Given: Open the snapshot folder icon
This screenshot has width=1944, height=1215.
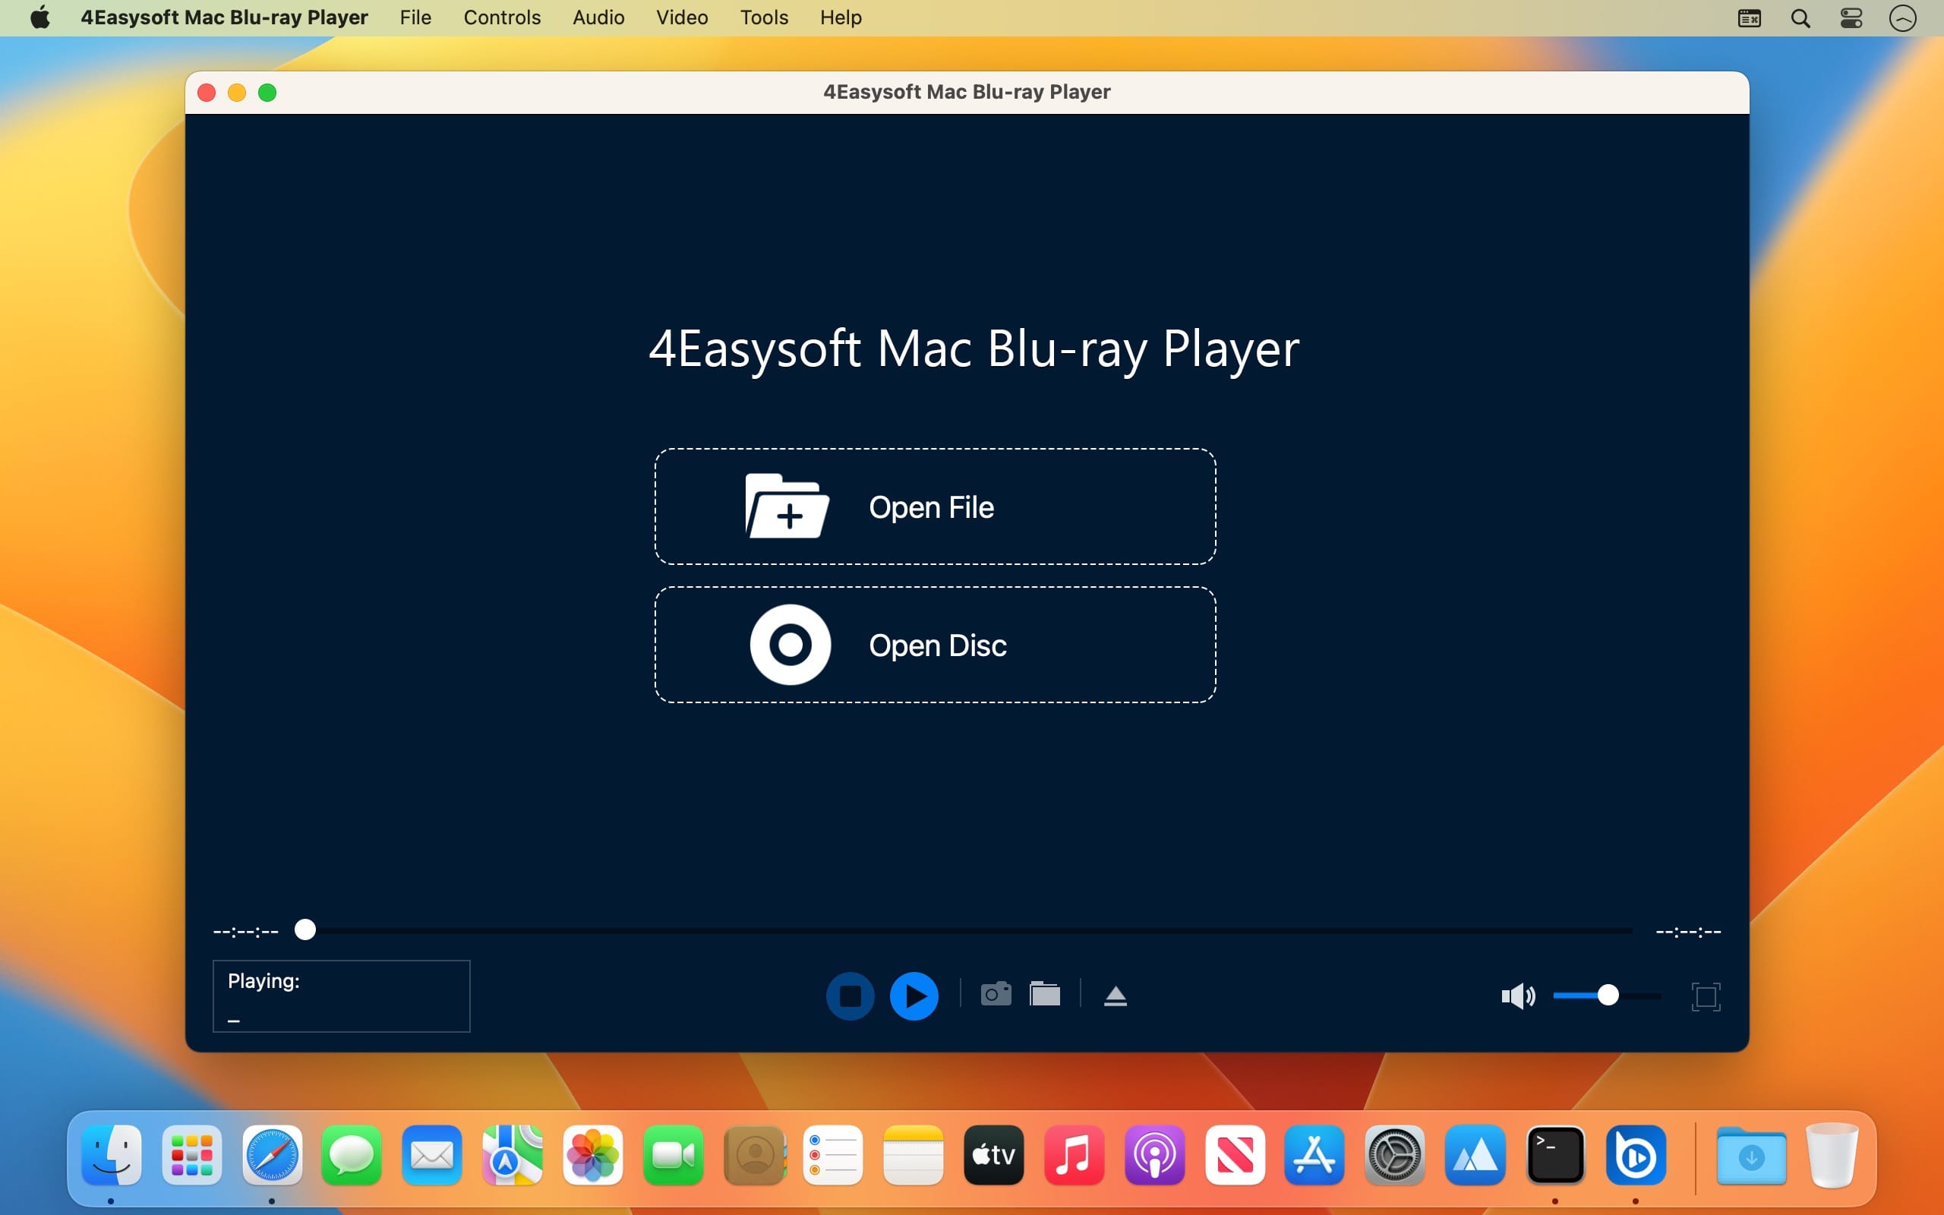Looking at the screenshot, I should coord(1044,994).
